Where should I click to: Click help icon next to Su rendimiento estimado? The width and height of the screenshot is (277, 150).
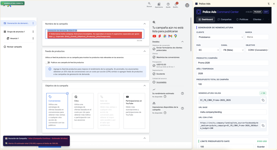click(x=182, y=94)
